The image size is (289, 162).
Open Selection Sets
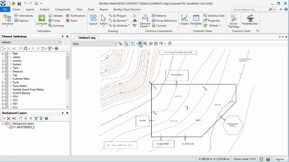tap(214, 16)
